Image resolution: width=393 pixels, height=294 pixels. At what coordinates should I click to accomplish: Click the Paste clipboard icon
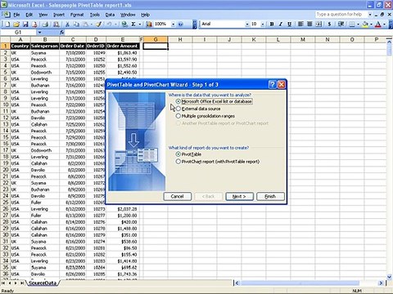86,24
